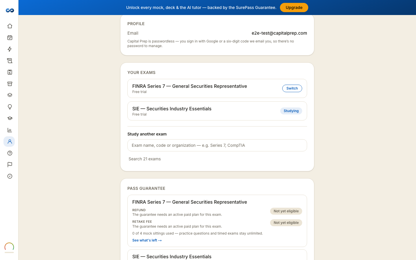Open the compass icon in sidebar
This screenshot has width=416, height=260.
10,176
